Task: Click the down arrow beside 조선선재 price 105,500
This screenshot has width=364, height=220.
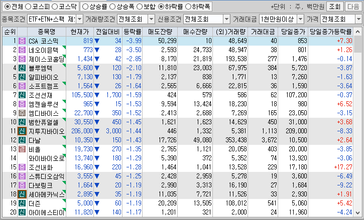Action: tap(97, 95)
